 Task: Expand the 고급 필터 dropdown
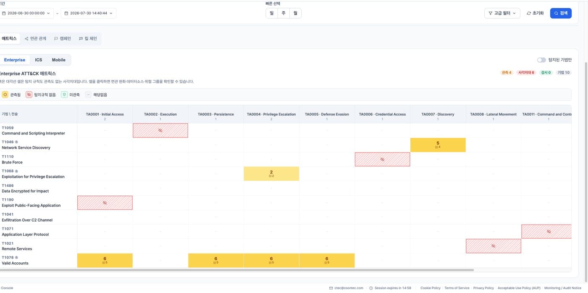pos(502,13)
